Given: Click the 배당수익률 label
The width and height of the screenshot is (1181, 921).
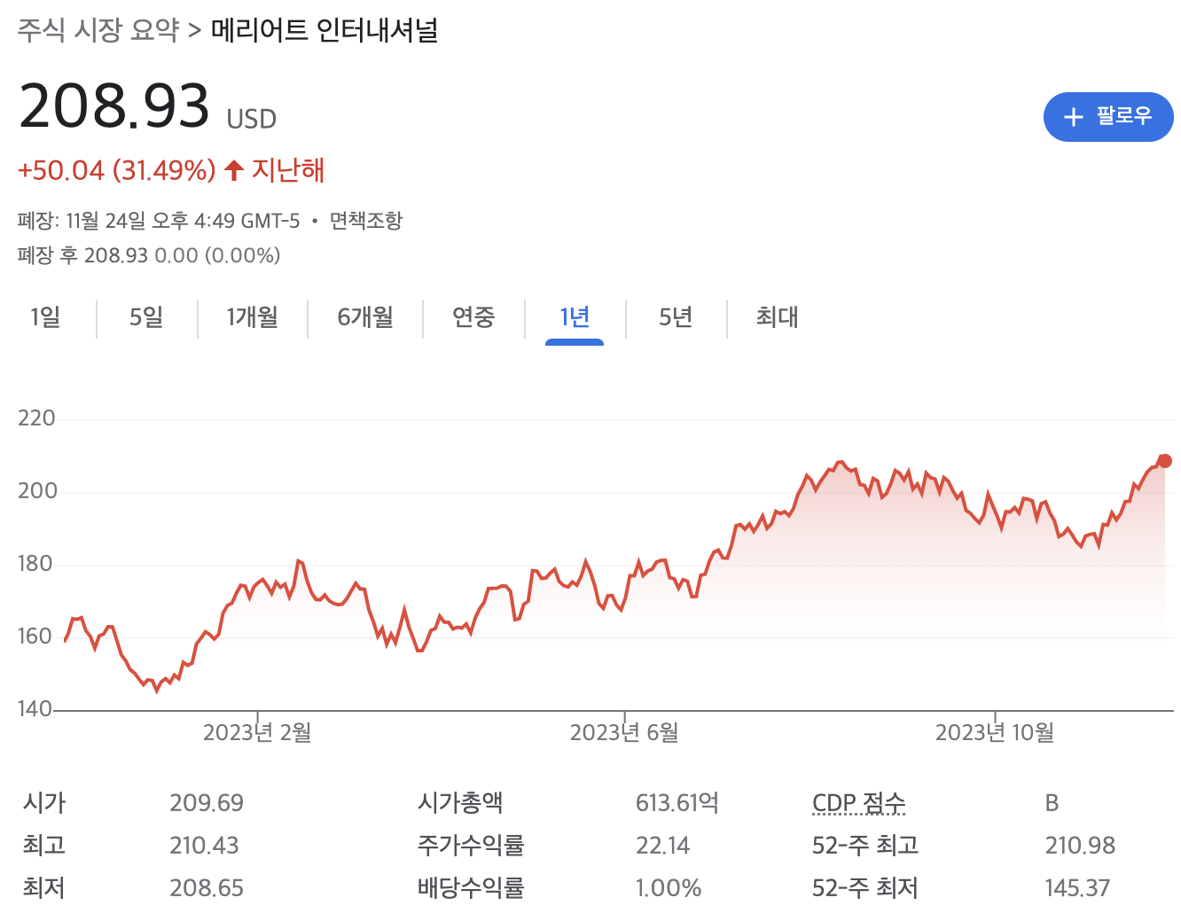Looking at the screenshot, I should 471,888.
